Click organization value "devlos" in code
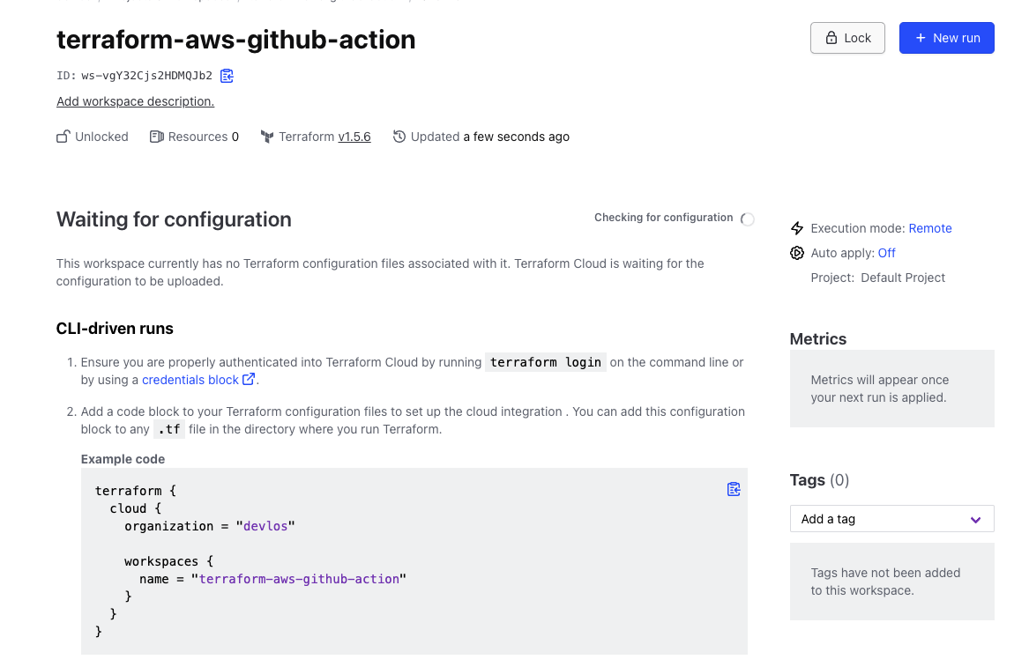This screenshot has height=667, width=1029. 265,527
